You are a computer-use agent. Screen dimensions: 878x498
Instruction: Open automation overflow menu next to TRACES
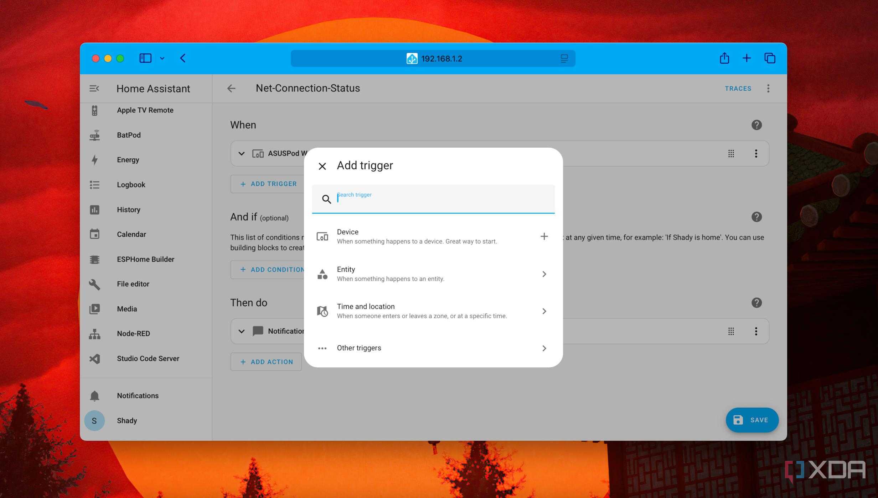pos(768,89)
